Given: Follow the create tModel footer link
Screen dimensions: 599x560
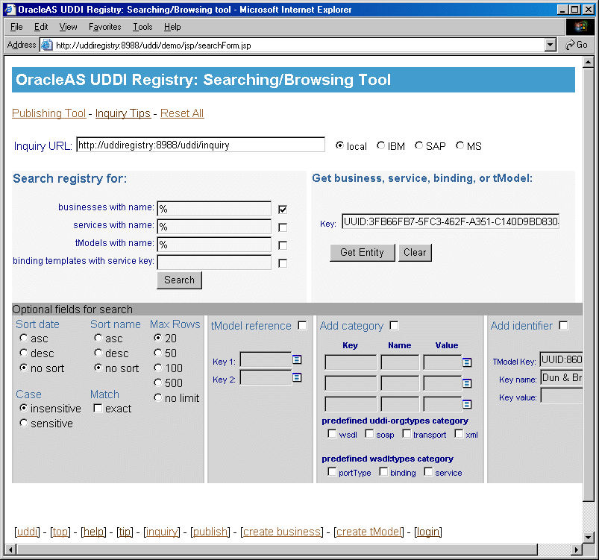Looking at the screenshot, I should point(369,532).
